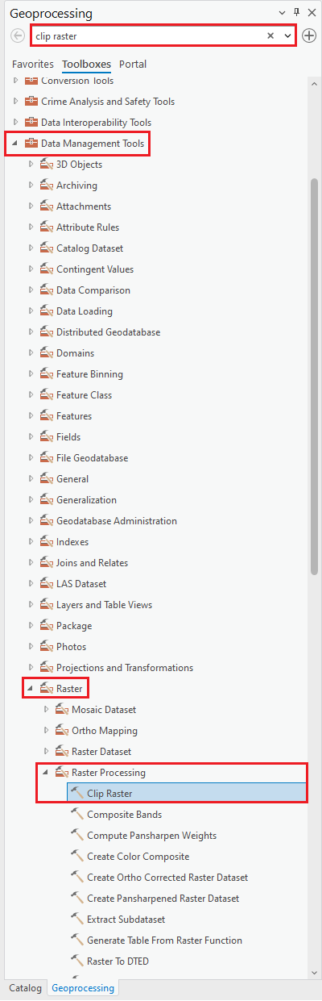Select the General toolset

[x=72, y=479]
